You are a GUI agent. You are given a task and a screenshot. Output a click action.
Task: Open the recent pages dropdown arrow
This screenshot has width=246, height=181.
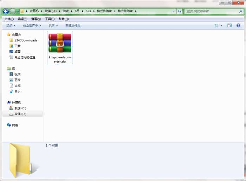18,12
